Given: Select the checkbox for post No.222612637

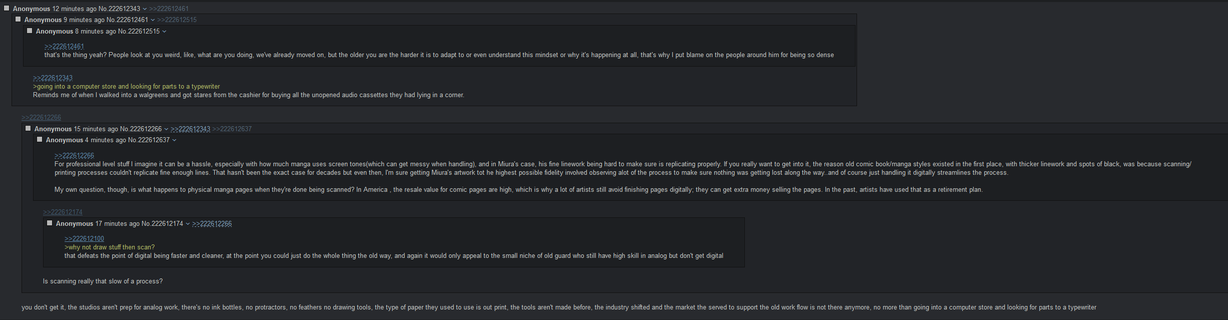Looking at the screenshot, I should (40, 139).
